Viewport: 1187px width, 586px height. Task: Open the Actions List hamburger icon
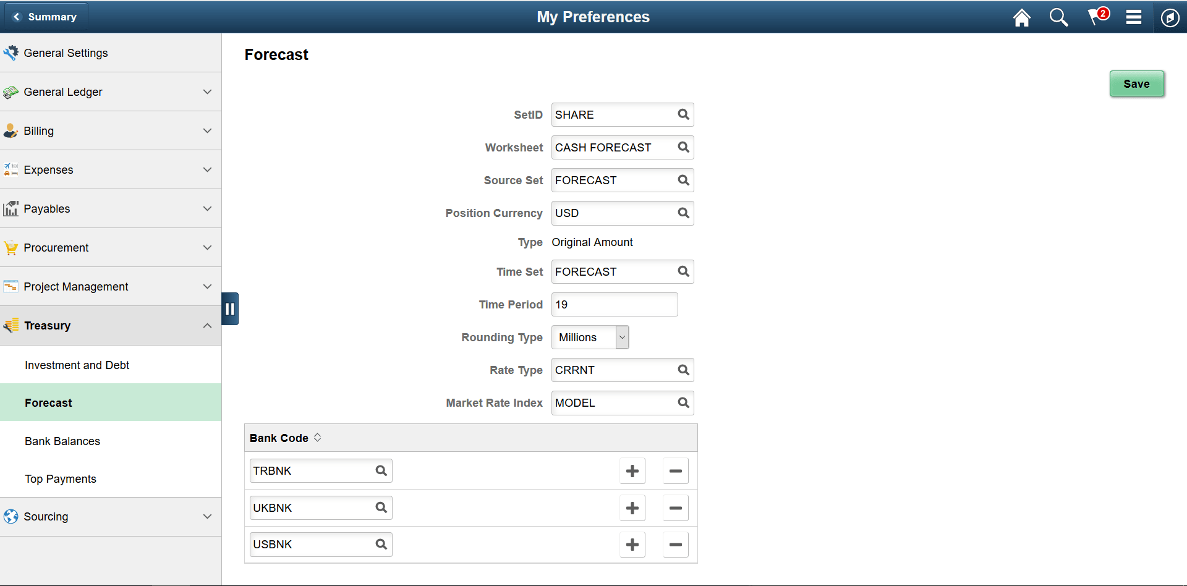[x=1134, y=17]
